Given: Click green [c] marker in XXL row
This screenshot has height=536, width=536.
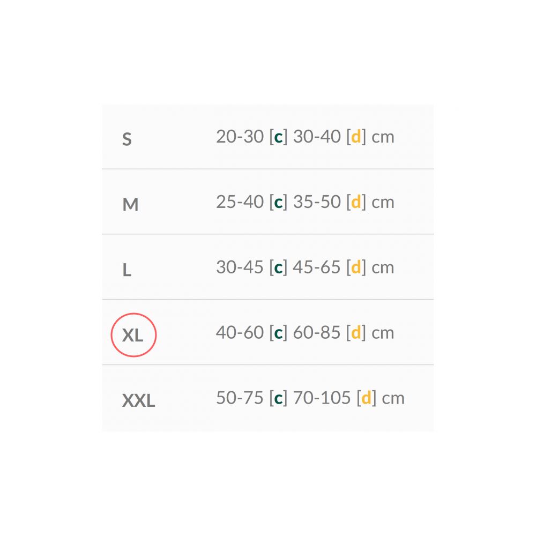Looking at the screenshot, I should click(x=278, y=398).
